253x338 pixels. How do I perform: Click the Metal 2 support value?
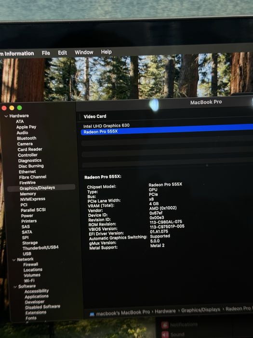click(157, 245)
